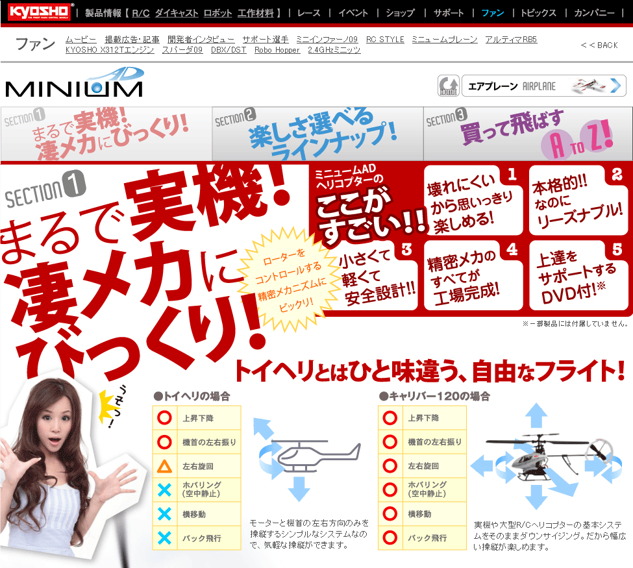Click Caliber 120 上昇下降 circle icon
This screenshot has height=568, width=633.
click(x=390, y=418)
